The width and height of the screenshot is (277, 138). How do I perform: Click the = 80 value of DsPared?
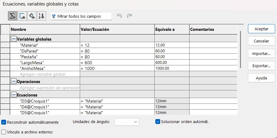117,51
